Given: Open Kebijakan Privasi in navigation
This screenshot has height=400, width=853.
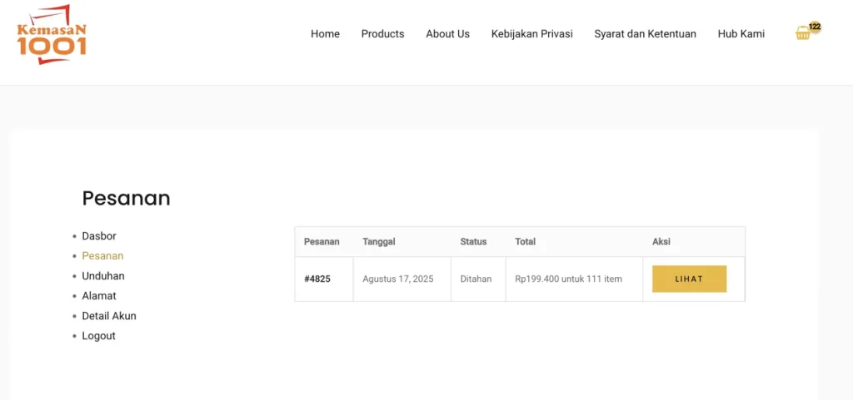Looking at the screenshot, I should click(531, 33).
